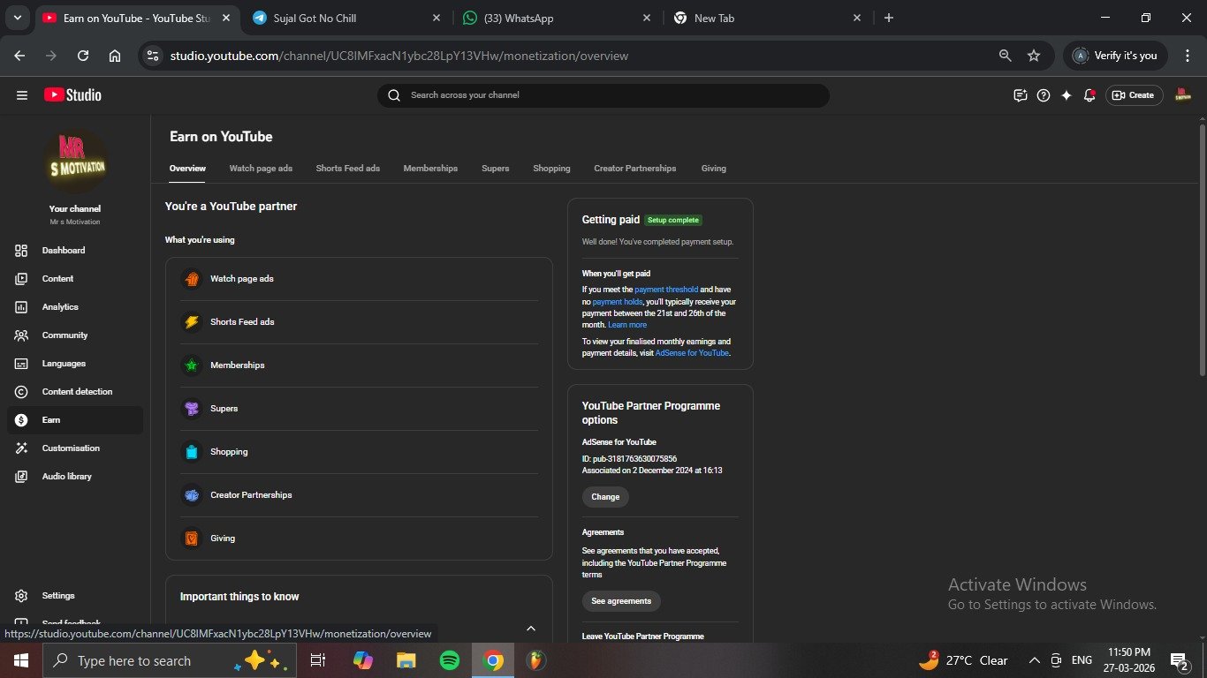Click the See agreements button
This screenshot has height=678, width=1207.
tap(620, 601)
